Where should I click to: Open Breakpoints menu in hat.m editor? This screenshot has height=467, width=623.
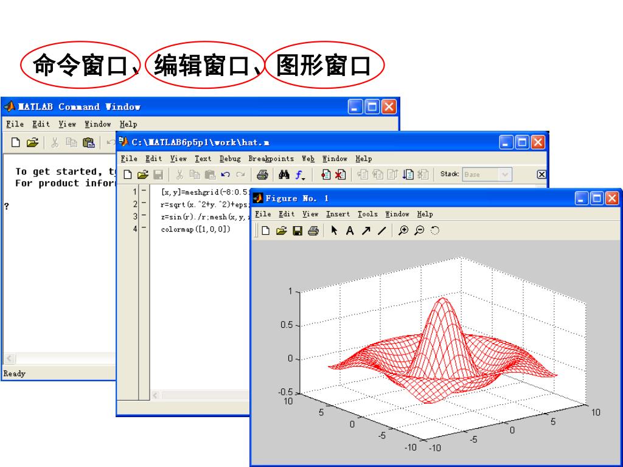[x=271, y=159]
